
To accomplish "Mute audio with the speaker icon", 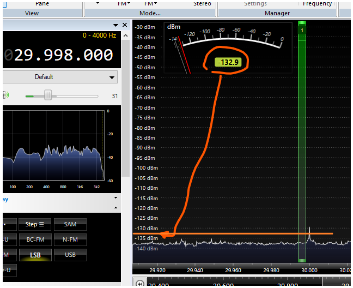I will pyautogui.click(x=5, y=95).
